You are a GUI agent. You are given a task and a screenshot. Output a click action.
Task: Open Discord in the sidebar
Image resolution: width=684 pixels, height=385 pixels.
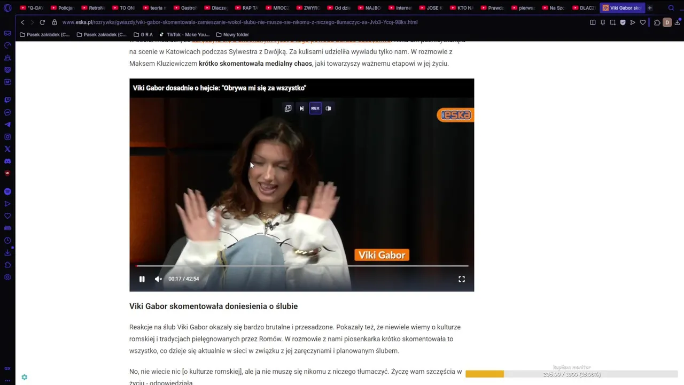click(7, 161)
